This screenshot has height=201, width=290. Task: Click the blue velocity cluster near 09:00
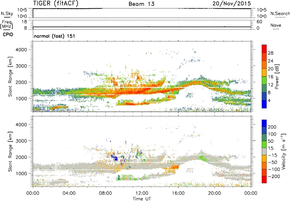(x=115, y=158)
